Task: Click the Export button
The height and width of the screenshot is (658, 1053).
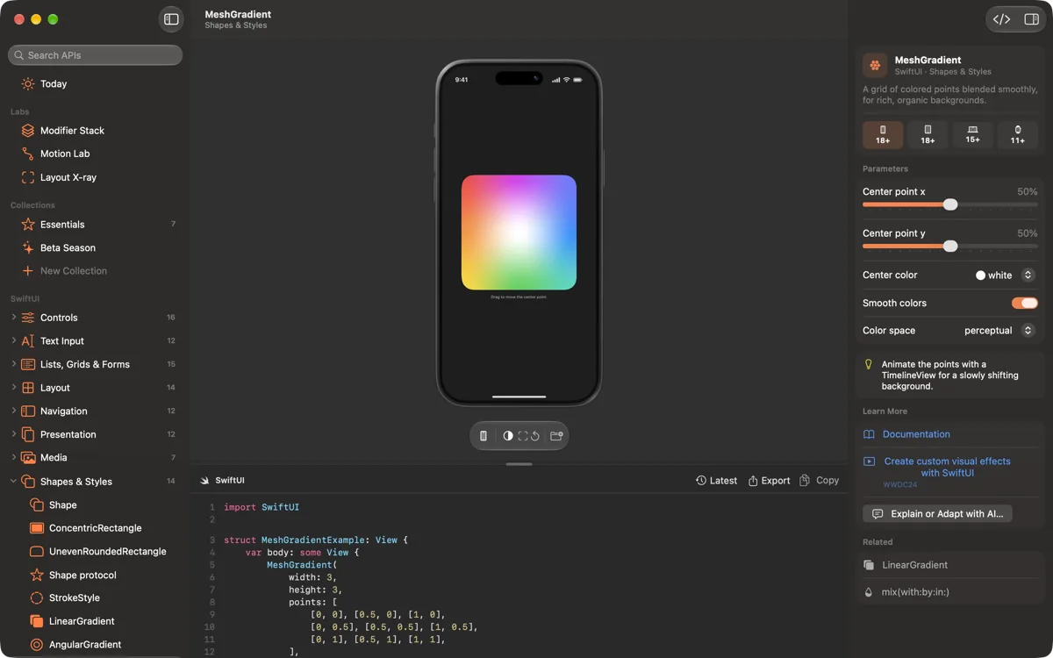Action: (x=769, y=481)
